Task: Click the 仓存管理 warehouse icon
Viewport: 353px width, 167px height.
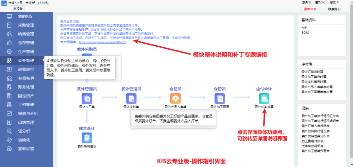Action: [x=9, y=43]
